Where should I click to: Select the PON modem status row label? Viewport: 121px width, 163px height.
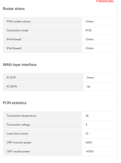tap(18, 21)
